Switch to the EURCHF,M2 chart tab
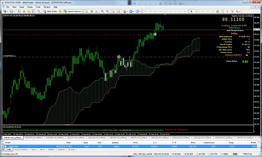This screenshot has height=157, width=262. (34, 138)
